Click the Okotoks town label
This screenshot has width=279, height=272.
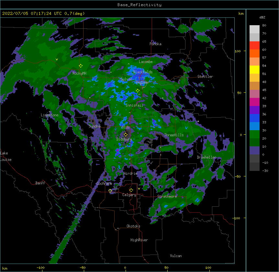[133, 226]
